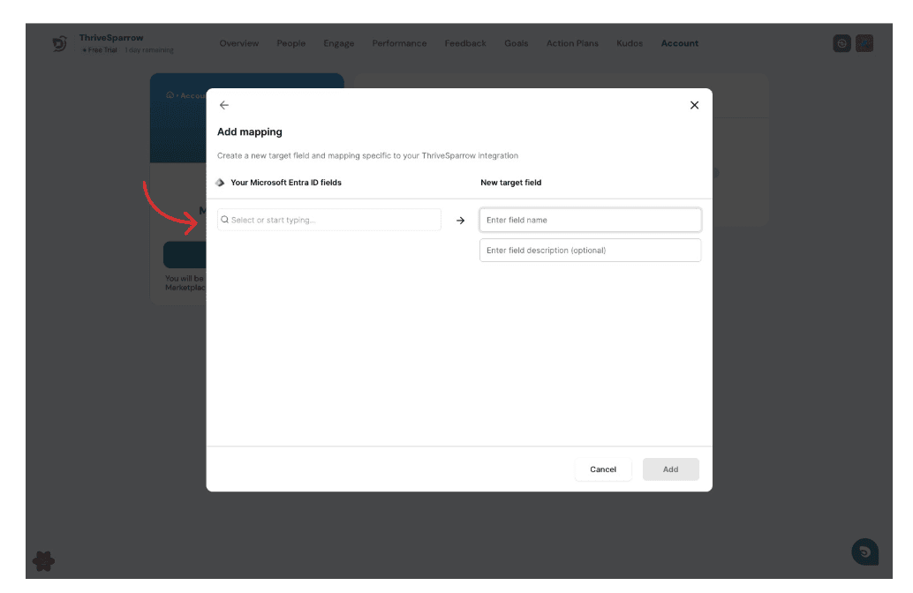Open the Kudos page

pyautogui.click(x=630, y=43)
